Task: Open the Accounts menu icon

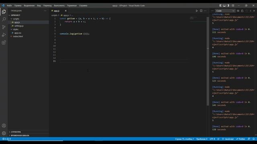Action: pyautogui.click(x=4, y=126)
